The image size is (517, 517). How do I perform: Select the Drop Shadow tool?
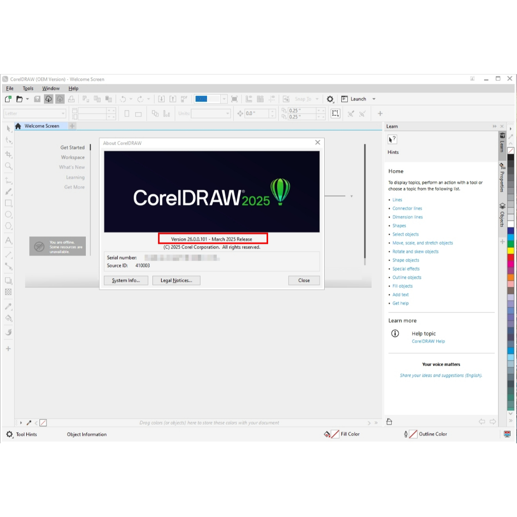point(9,281)
